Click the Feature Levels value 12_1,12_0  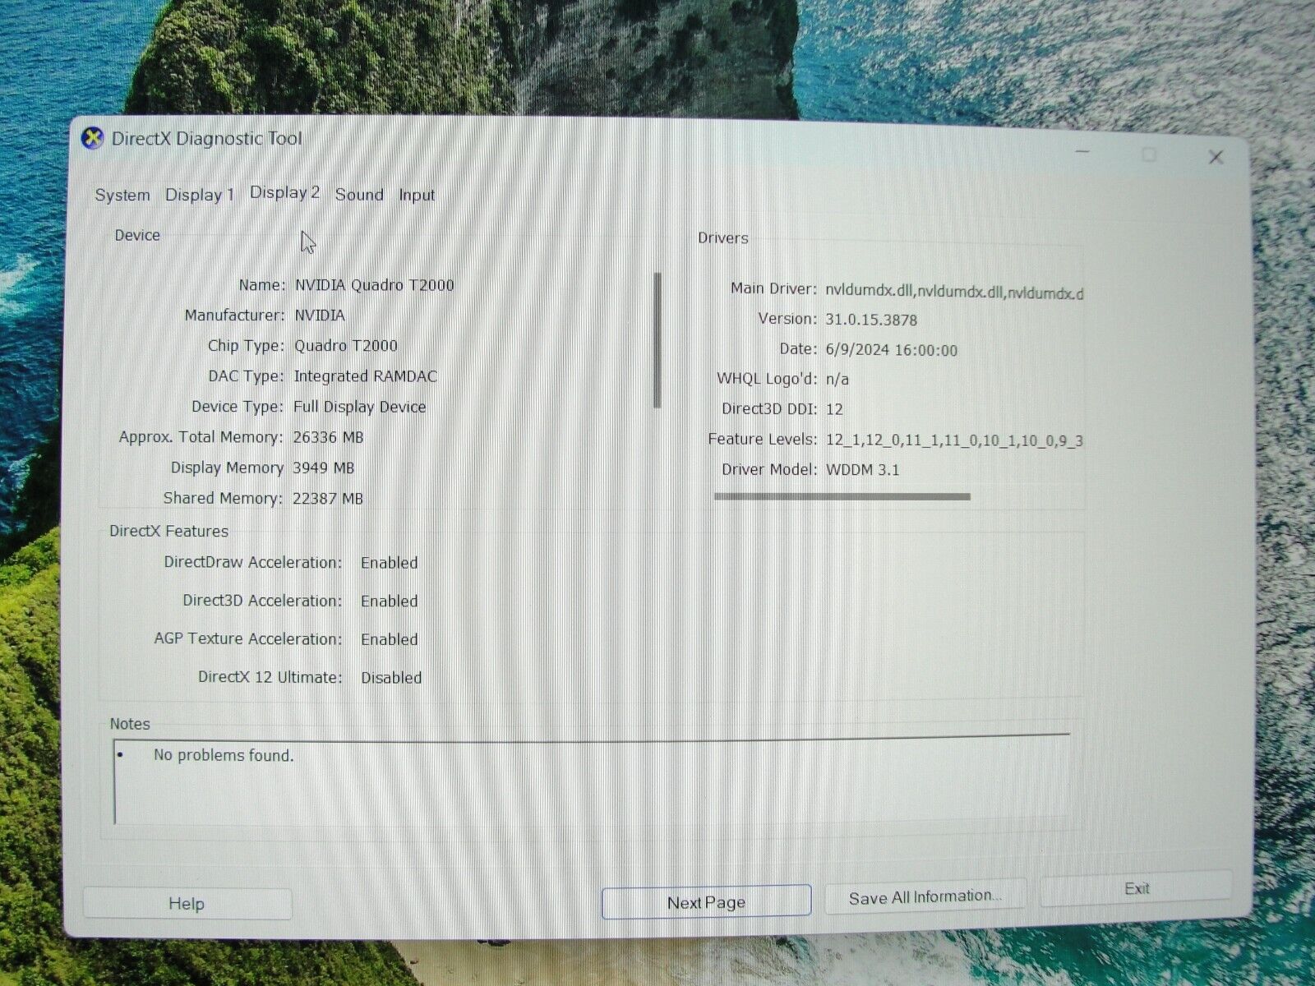pos(954,440)
